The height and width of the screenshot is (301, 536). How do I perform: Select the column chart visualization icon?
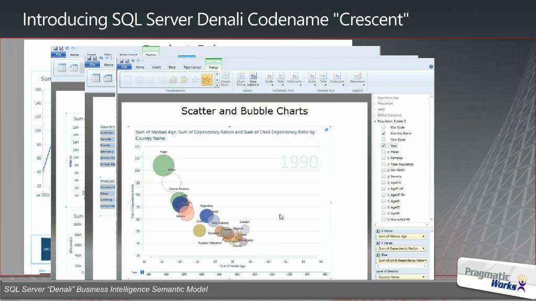coord(173,80)
